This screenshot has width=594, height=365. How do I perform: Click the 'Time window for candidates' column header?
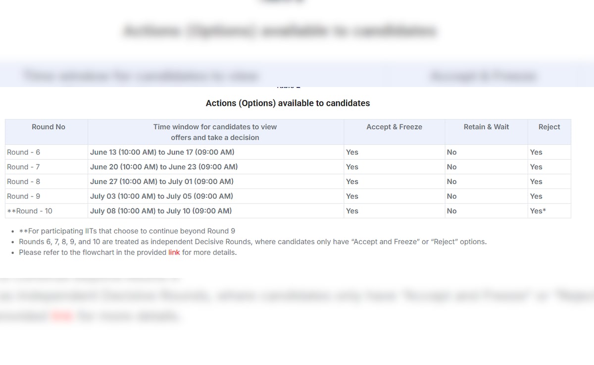click(215, 132)
